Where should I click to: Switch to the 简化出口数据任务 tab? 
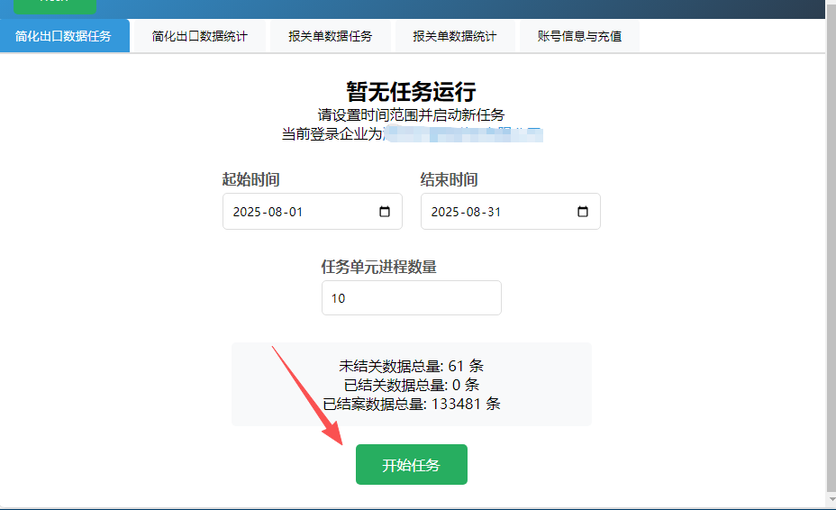coord(64,36)
